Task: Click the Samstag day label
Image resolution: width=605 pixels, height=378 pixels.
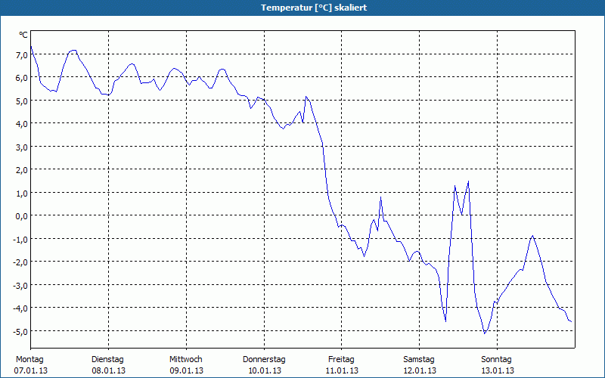Action: point(419,360)
